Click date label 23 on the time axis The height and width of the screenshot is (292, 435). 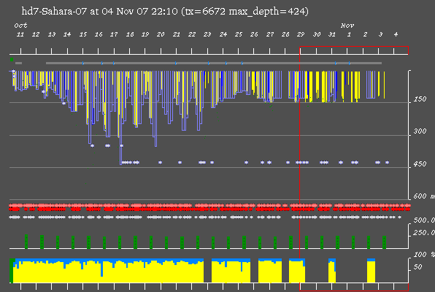[207, 34]
